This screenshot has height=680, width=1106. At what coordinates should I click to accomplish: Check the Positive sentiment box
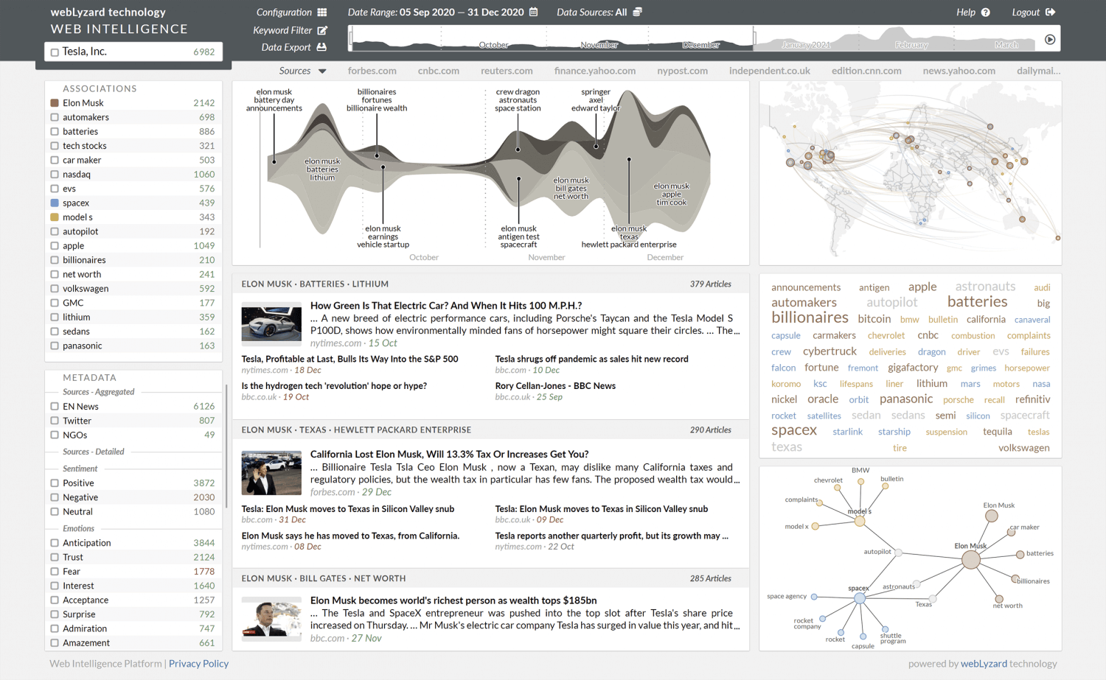point(55,483)
